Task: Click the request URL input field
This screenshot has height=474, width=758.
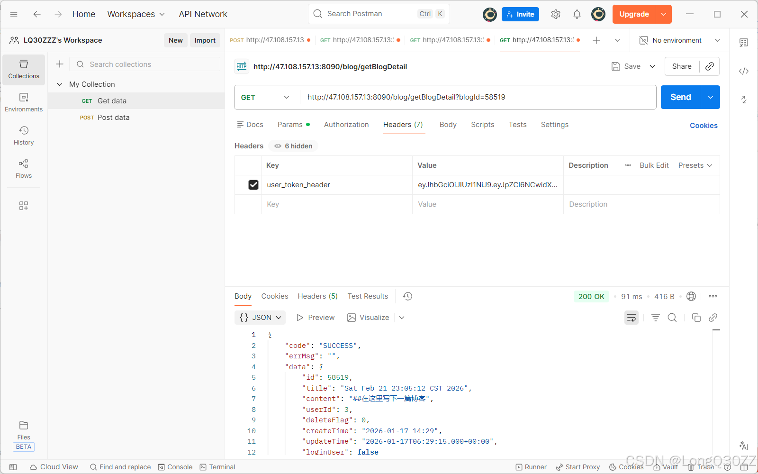Action: click(x=478, y=97)
